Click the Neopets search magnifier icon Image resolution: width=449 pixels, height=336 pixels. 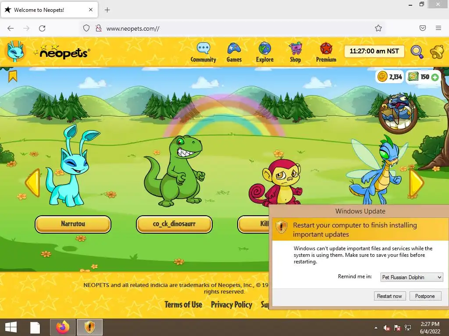(x=417, y=52)
